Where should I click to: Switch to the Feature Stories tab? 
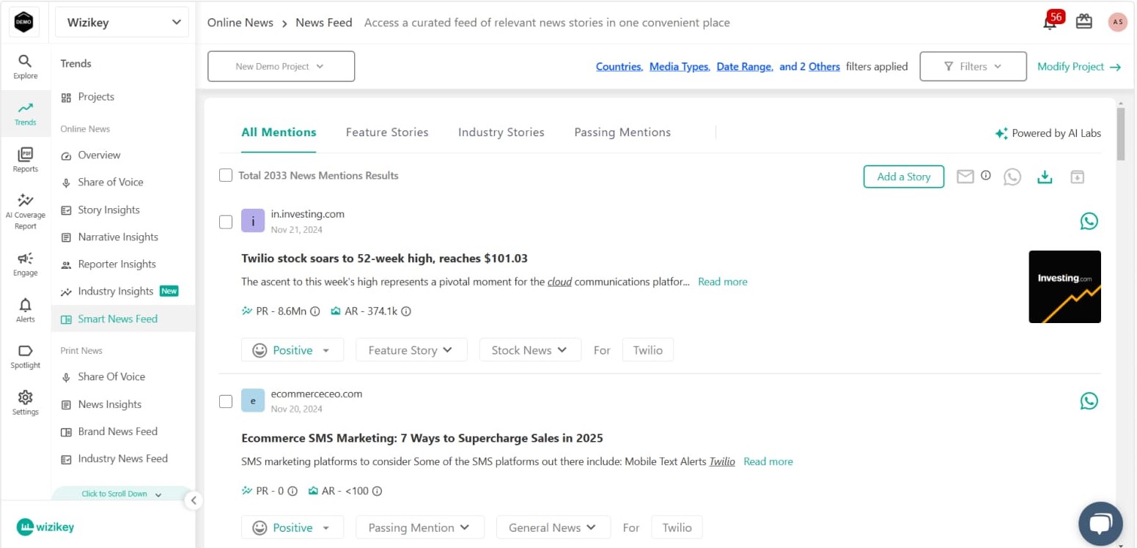(387, 133)
